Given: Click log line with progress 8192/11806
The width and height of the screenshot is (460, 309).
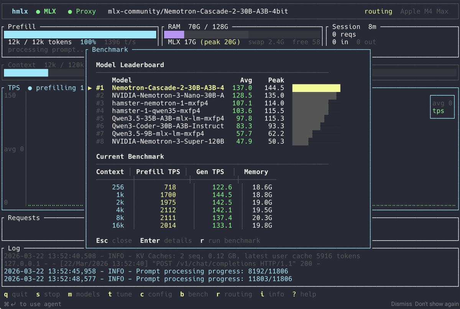Looking at the screenshot, I should point(146,271).
